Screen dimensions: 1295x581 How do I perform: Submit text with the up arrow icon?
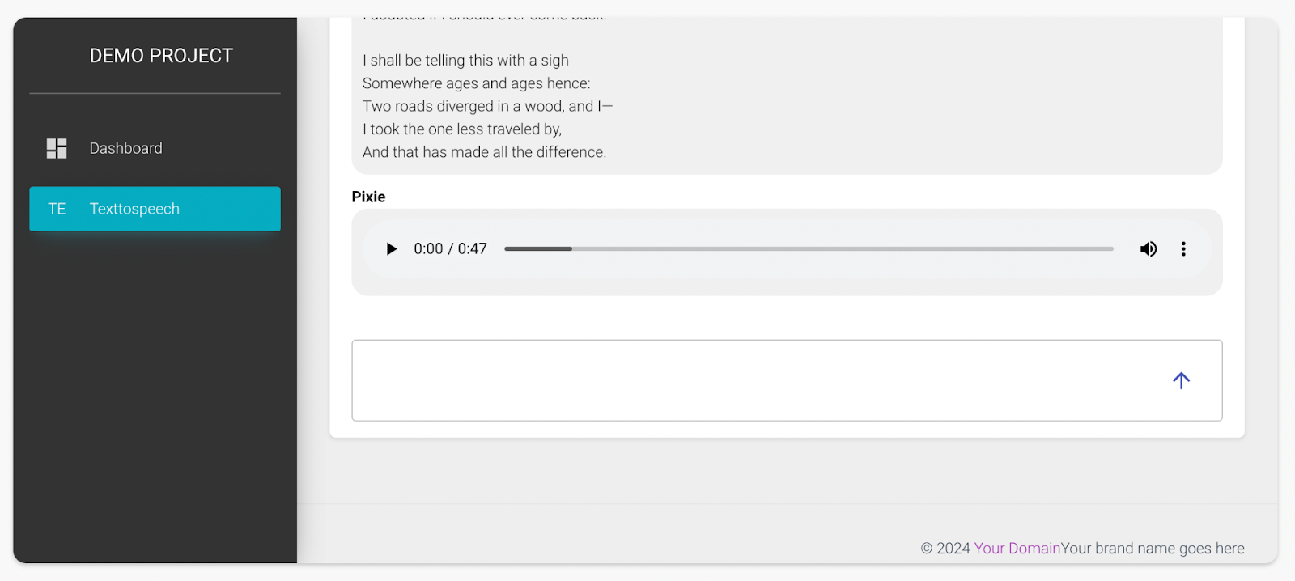[1181, 380]
